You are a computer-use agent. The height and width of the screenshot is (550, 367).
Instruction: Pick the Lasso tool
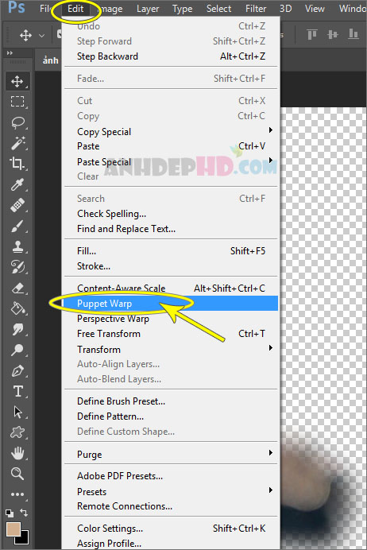[17, 122]
